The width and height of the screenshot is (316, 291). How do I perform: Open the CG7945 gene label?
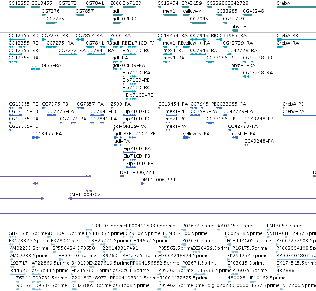click(x=199, y=19)
